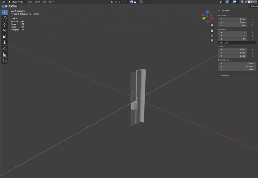Click the Scale Y value field
The height and width of the screenshot is (178, 258).
point(233,53)
